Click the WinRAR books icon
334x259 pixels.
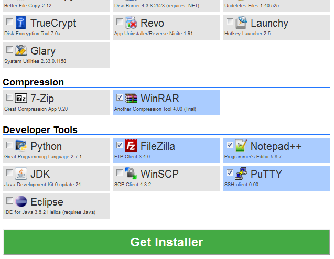131,99
